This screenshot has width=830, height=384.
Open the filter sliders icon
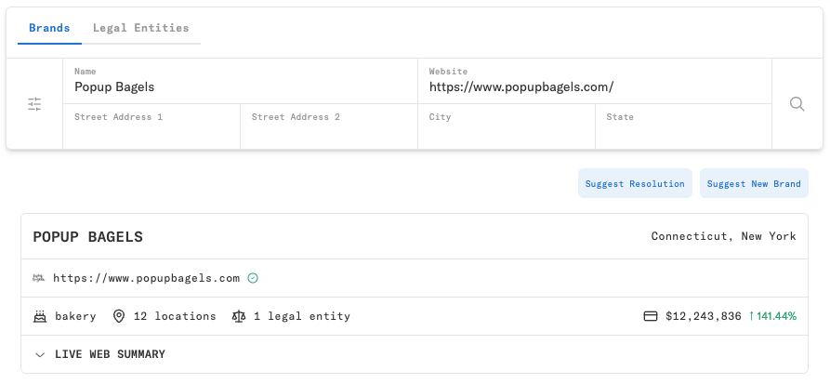point(34,104)
